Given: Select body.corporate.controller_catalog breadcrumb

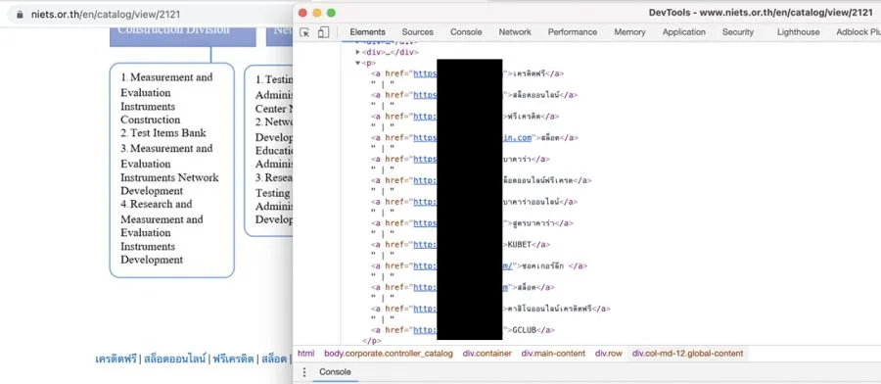Looking at the screenshot, I should point(389,354).
